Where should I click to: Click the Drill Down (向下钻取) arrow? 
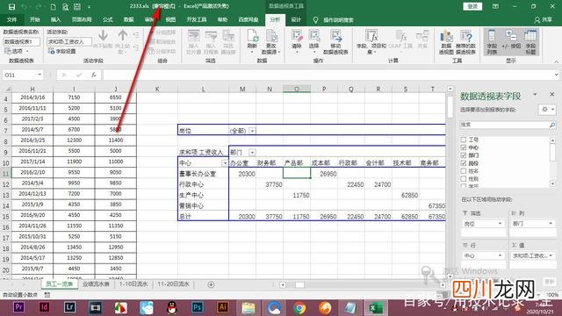103,39
